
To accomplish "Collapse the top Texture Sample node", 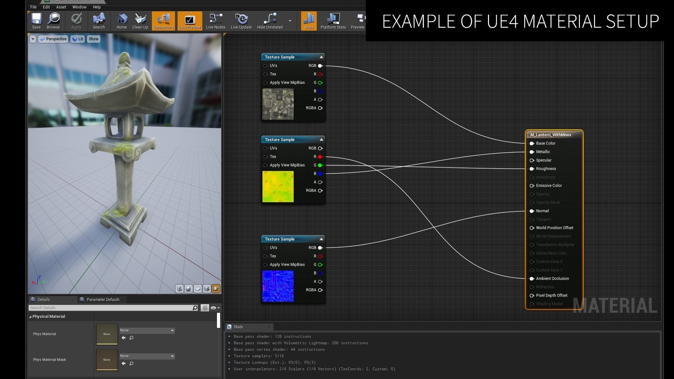I will coord(321,57).
